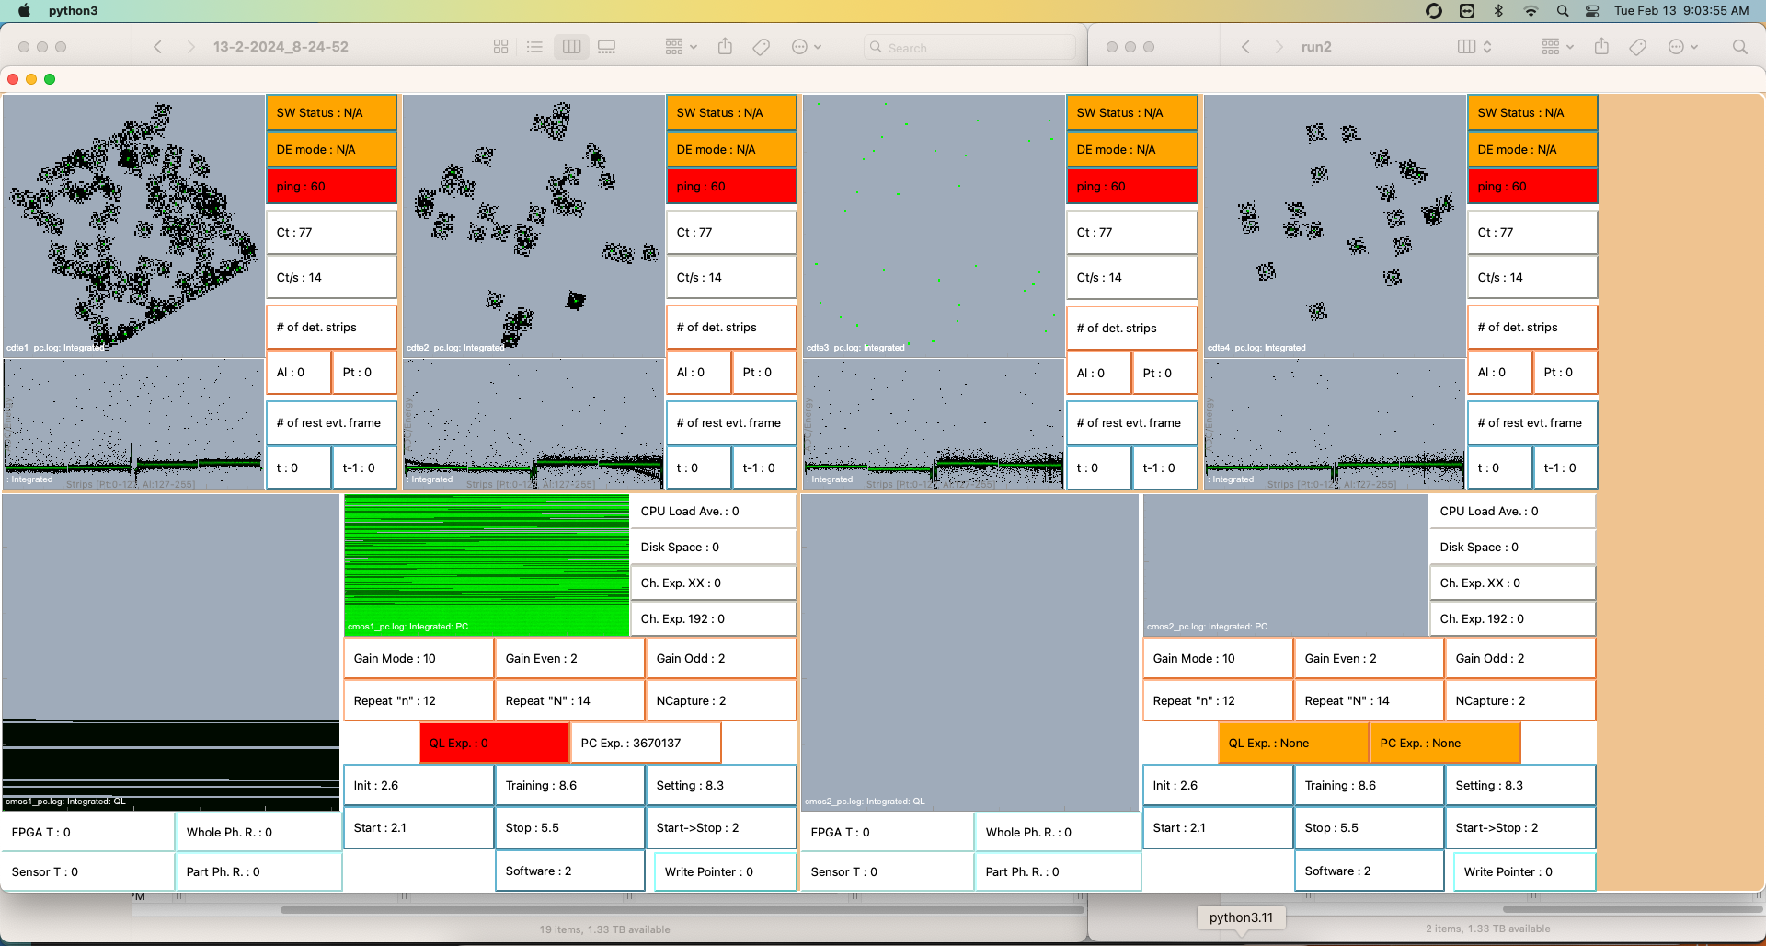Open Spotlight search from the menu bar
This screenshot has height=946, width=1766.
click(x=1562, y=11)
